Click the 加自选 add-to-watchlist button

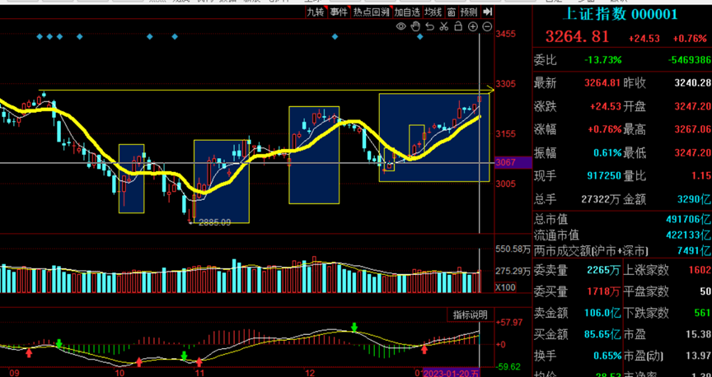(x=406, y=12)
